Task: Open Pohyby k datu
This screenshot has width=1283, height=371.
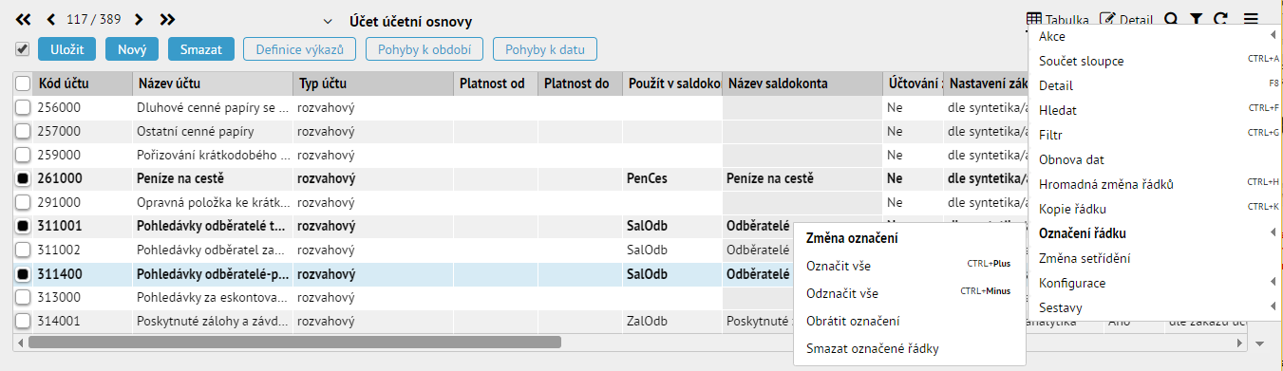Action: click(545, 48)
